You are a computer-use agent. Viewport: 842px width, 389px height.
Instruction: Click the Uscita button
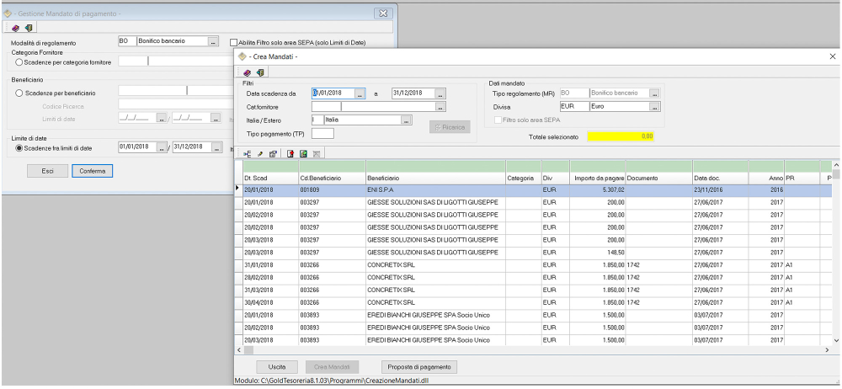pos(277,367)
